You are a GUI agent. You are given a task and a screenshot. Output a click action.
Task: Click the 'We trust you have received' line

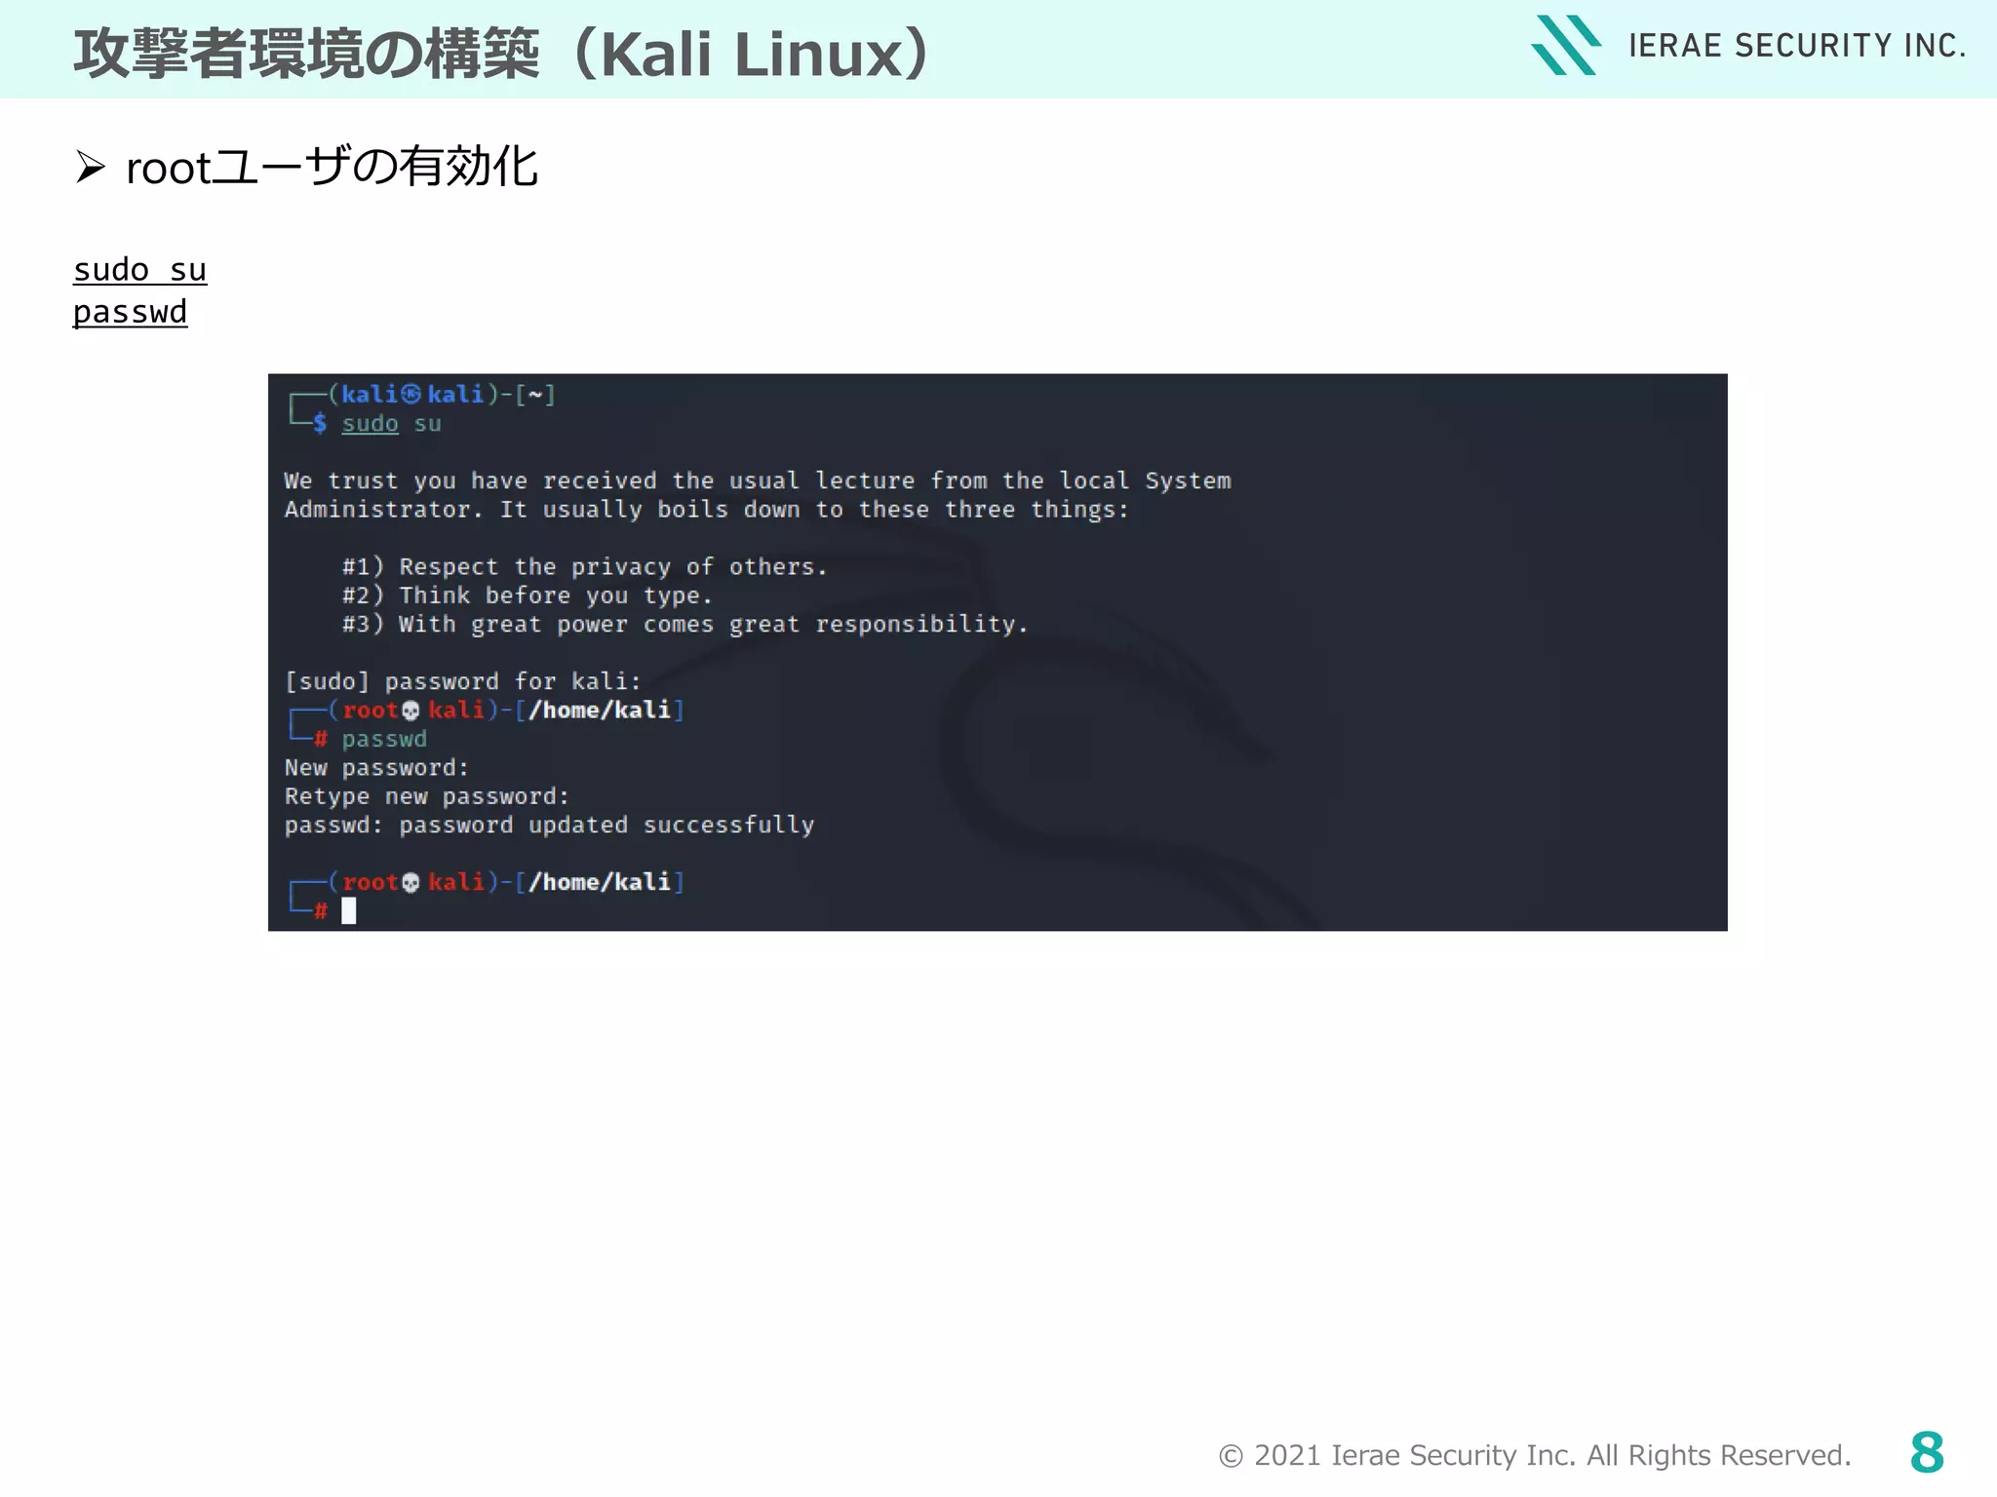coord(758,480)
